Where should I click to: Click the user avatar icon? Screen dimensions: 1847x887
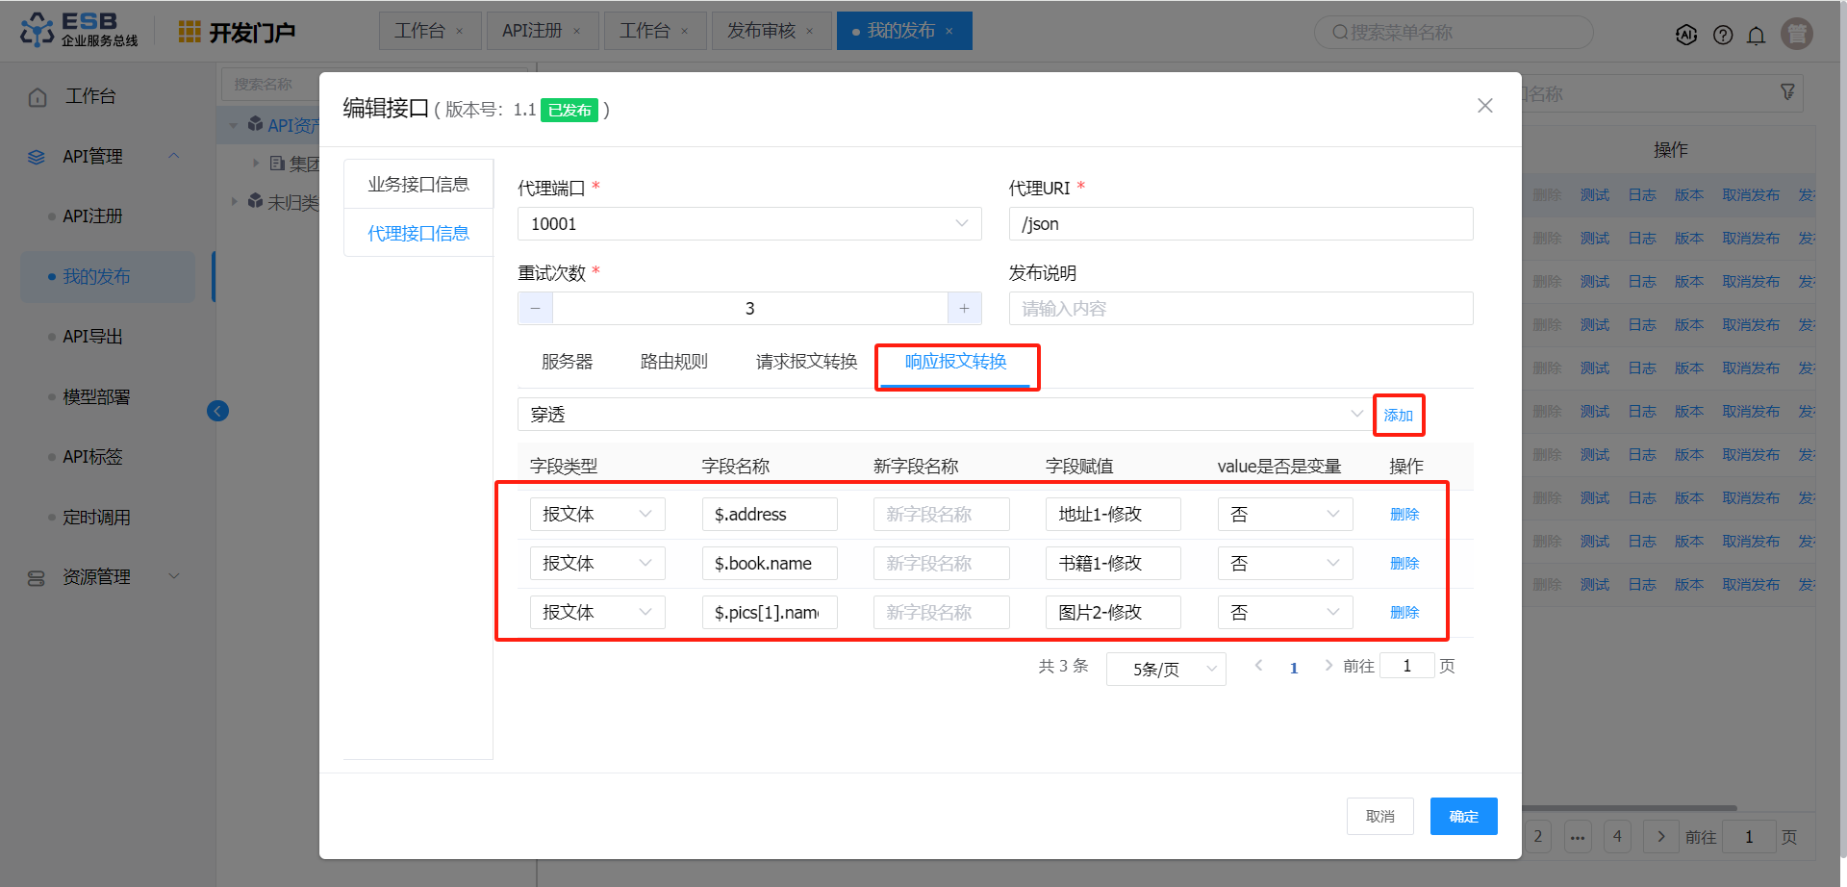[1796, 34]
